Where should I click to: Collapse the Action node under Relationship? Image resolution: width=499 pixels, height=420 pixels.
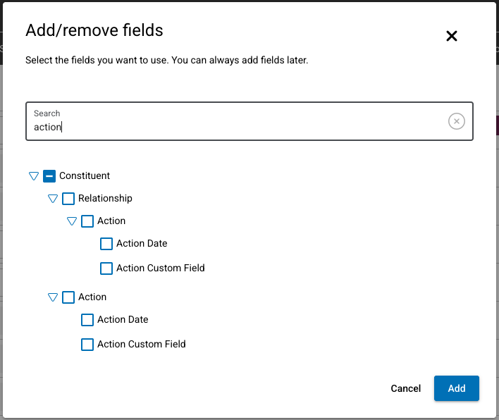tap(71, 221)
